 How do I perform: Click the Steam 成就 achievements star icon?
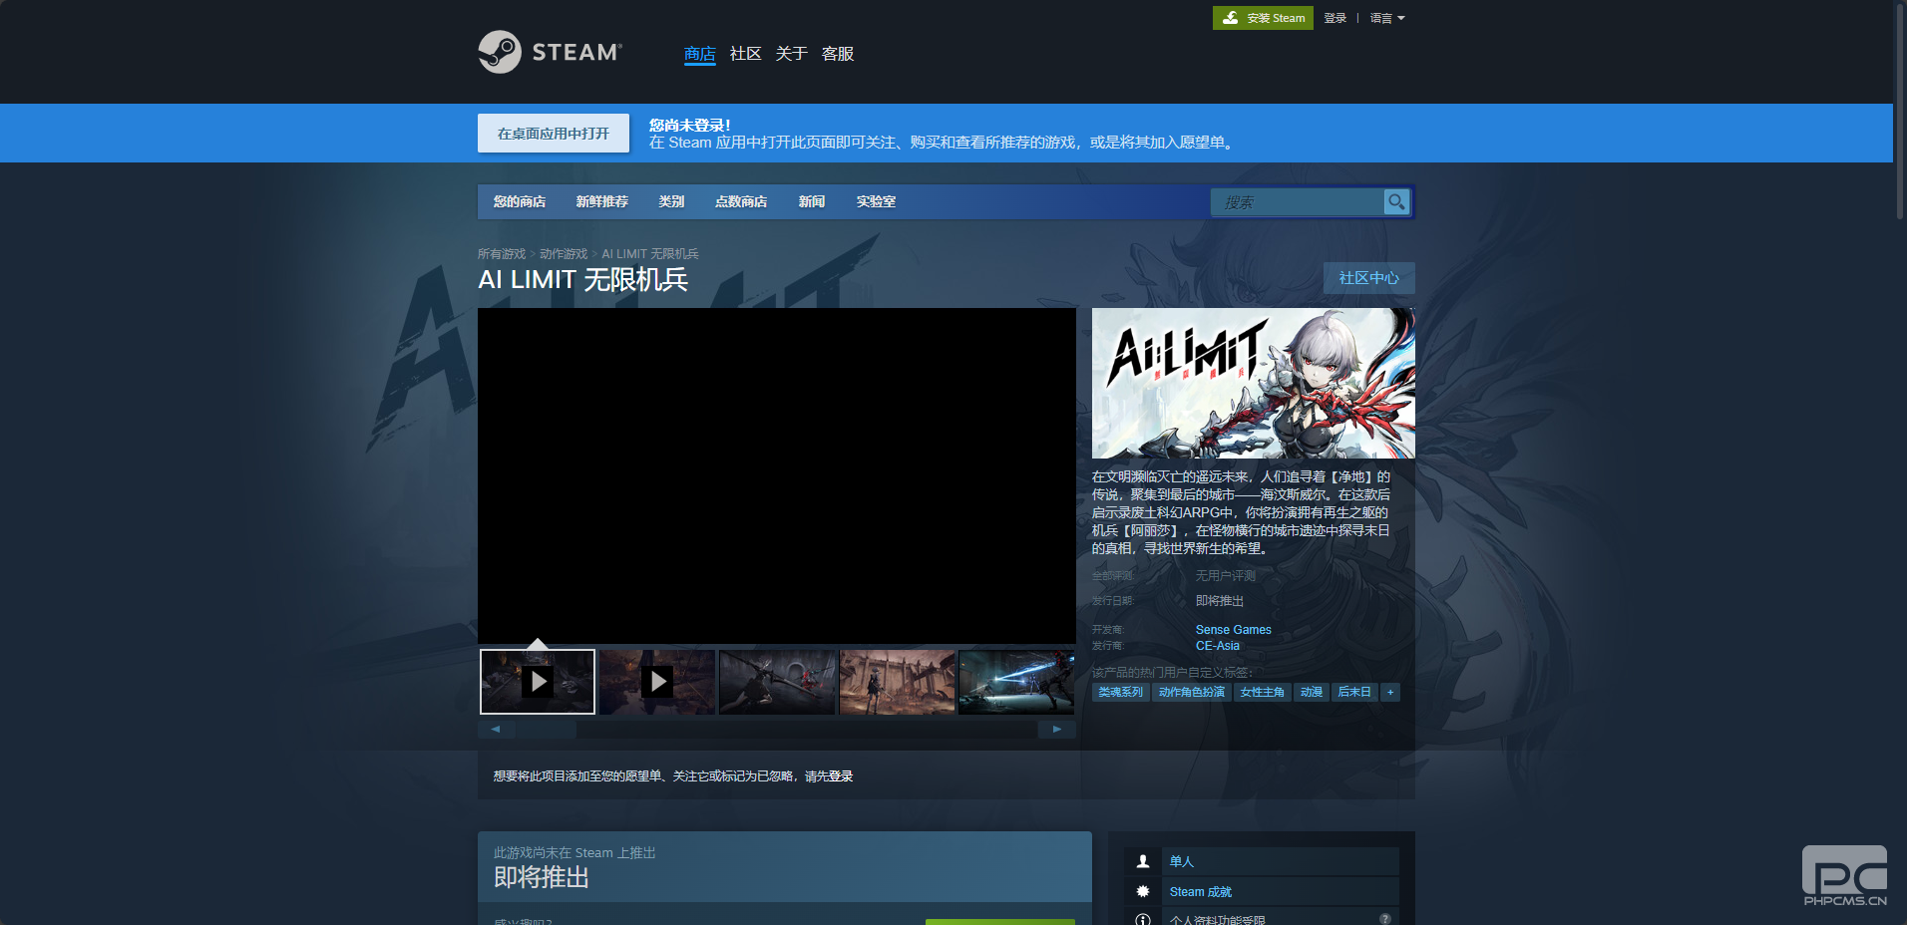pos(1143,892)
